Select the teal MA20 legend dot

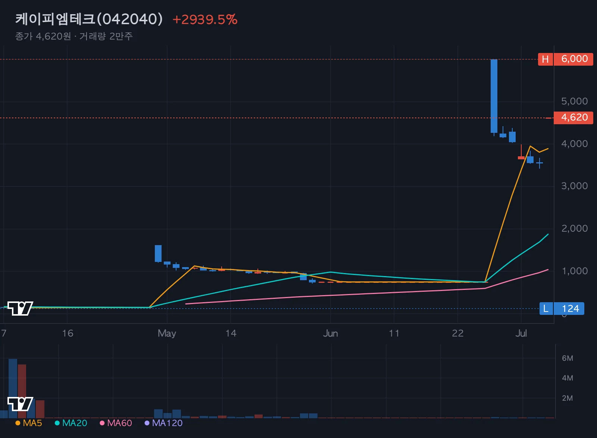click(x=57, y=423)
